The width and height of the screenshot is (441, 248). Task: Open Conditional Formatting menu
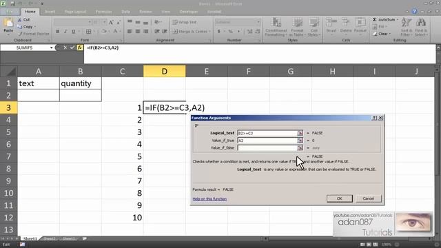(276, 28)
